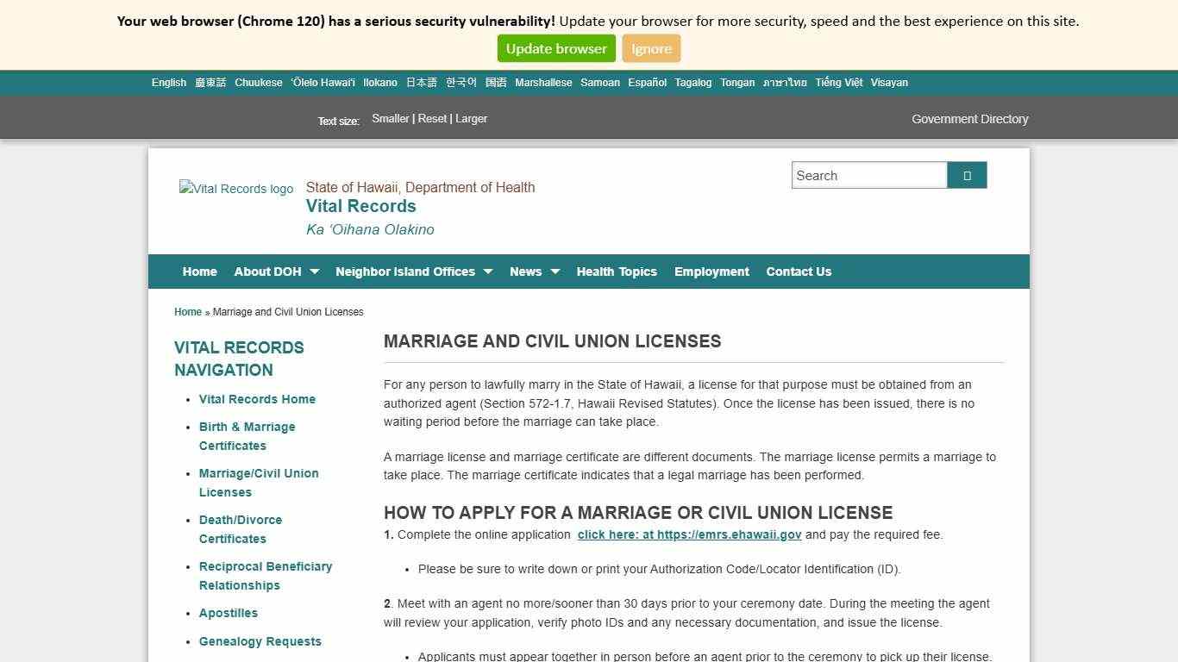Click Larger to increase text size

[x=471, y=118]
